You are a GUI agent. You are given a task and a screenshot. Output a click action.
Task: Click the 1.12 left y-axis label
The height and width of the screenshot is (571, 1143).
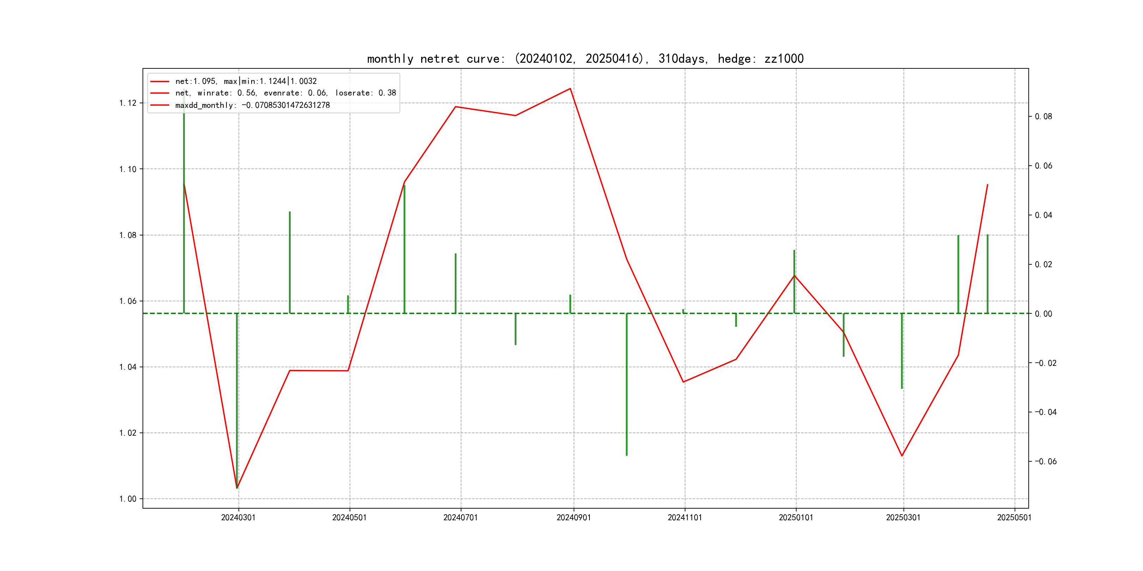click(x=128, y=103)
